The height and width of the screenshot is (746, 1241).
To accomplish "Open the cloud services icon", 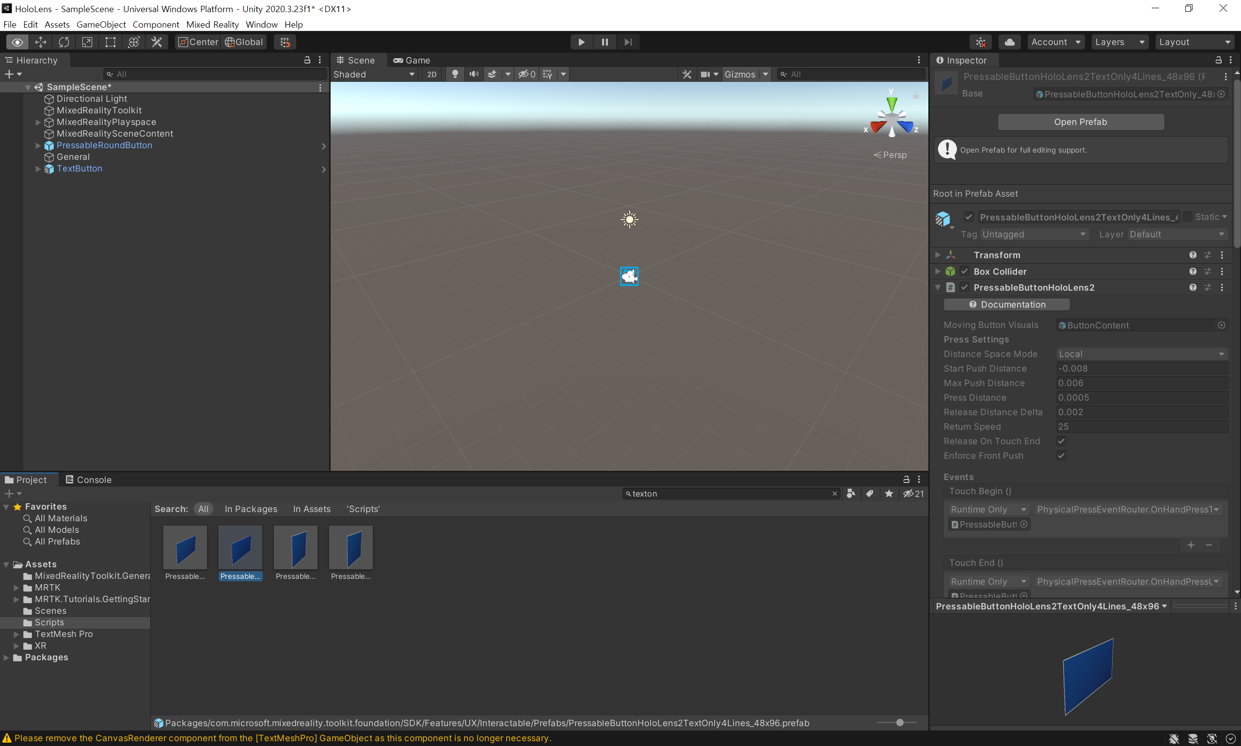I will pyautogui.click(x=1009, y=42).
